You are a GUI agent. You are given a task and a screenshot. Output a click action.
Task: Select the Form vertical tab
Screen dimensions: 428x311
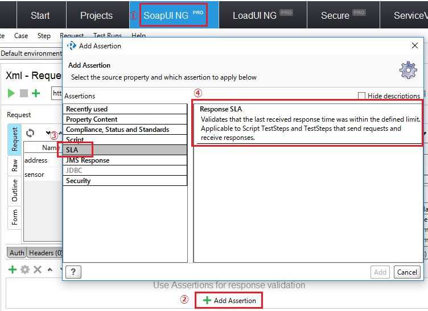coord(14,217)
